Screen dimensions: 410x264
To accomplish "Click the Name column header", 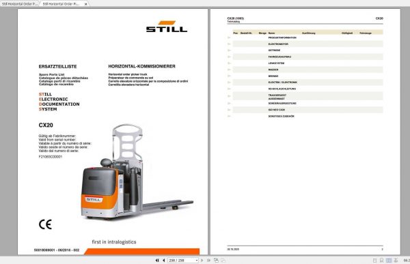I will [271, 33].
